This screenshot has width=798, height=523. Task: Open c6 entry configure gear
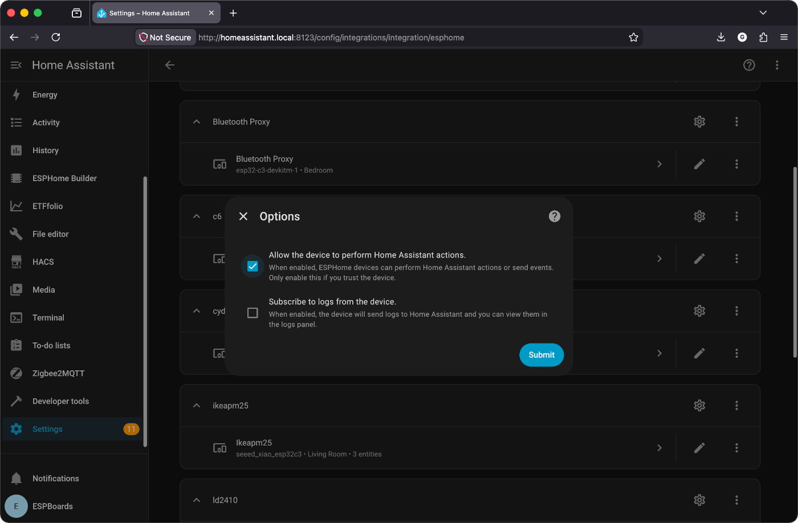pos(699,216)
